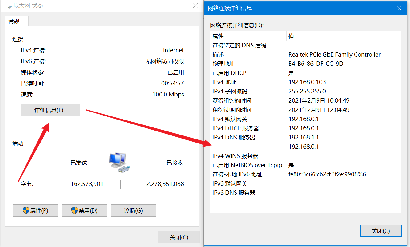Click the 禁用(D) disable button

pyautogui.click(x=84, y=211)
